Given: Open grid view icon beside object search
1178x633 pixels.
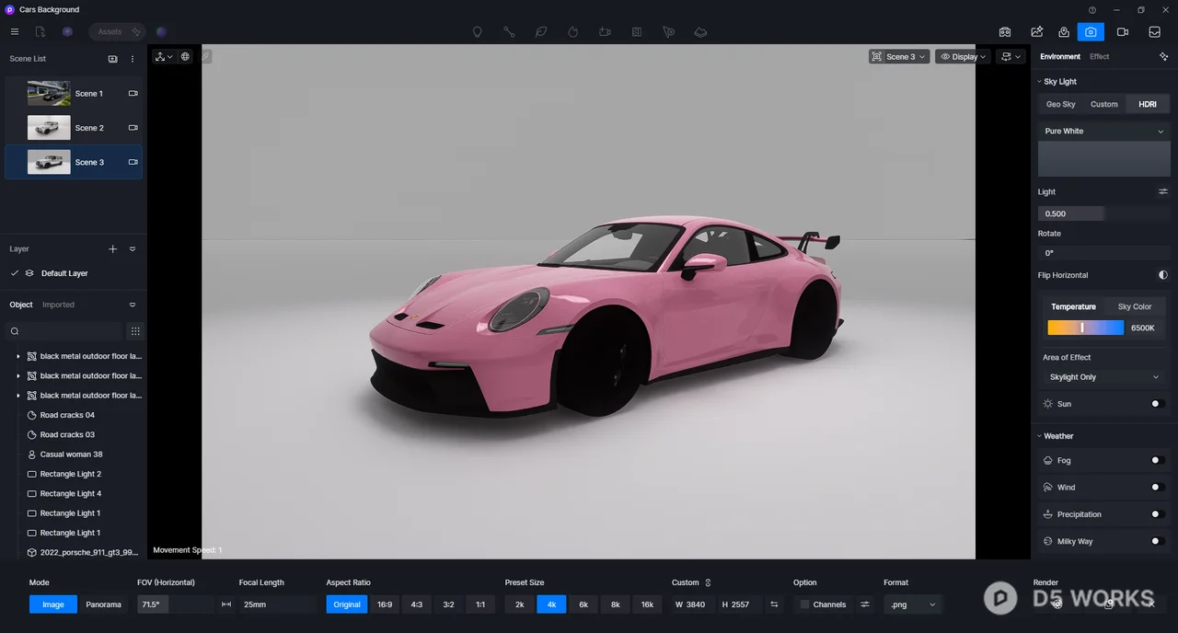Looking at the screenshot, I should (135, 331).
